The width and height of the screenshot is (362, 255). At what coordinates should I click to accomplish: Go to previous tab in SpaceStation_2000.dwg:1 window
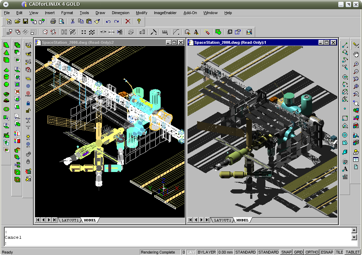[196, 220]
